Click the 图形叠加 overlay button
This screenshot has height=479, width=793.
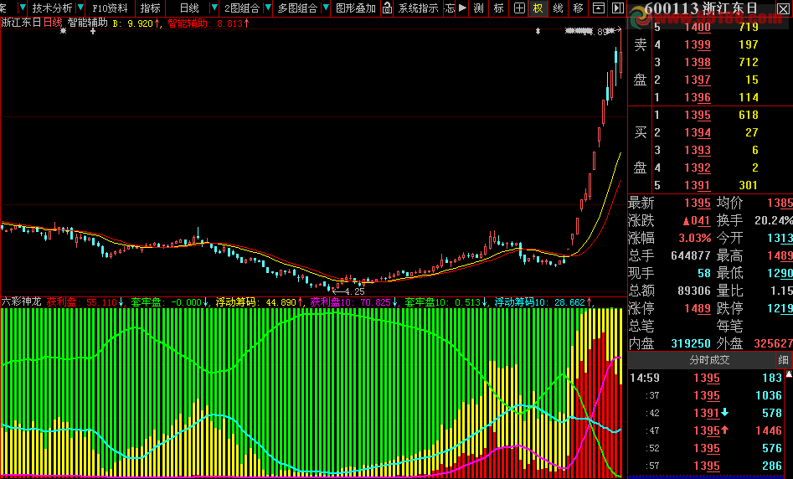point(356,8)
